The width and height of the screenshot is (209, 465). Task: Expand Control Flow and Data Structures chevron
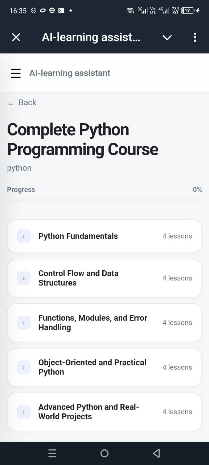tap(24, 278)
